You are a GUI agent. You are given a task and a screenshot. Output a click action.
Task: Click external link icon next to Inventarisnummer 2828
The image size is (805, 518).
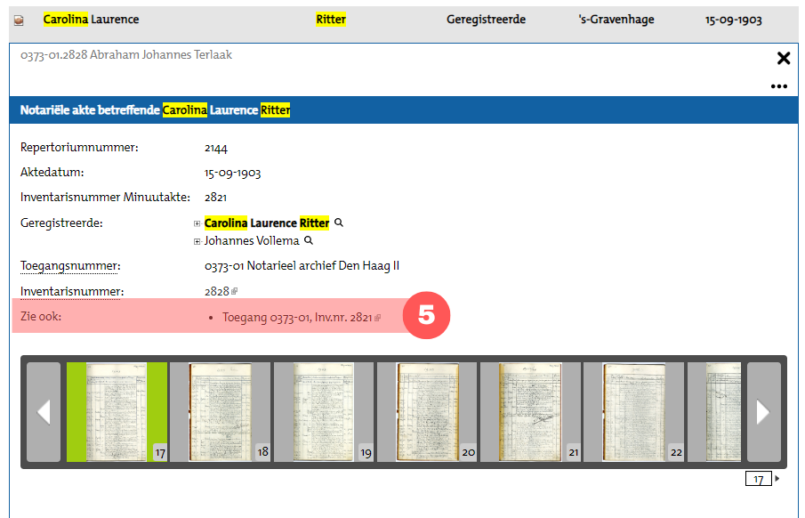(235, 291)
